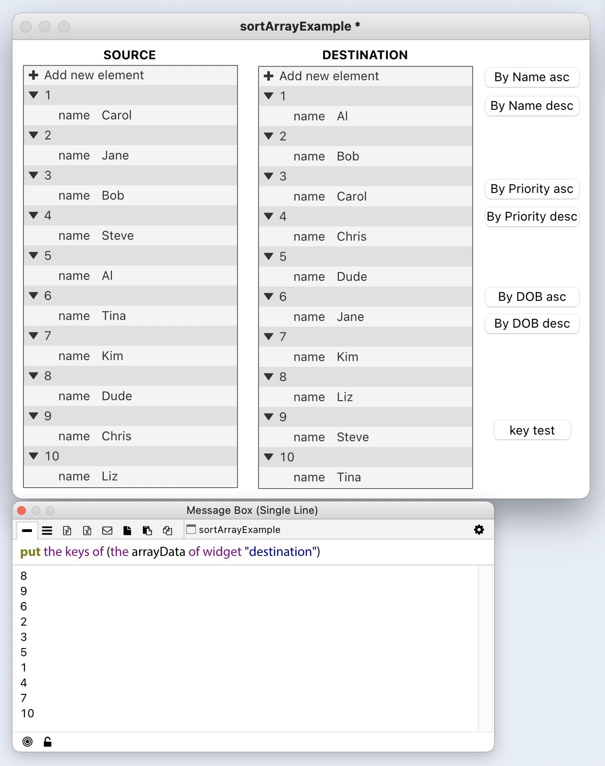The image size is (605, 766).
Task: Select the name Steve row in SOURCE
Action: click(130, 235)
